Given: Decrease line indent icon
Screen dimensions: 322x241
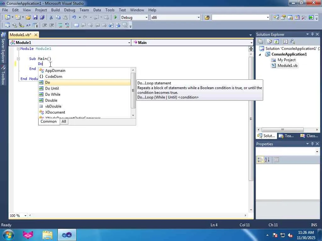Looking at the screenshot, I should [44, 25].
